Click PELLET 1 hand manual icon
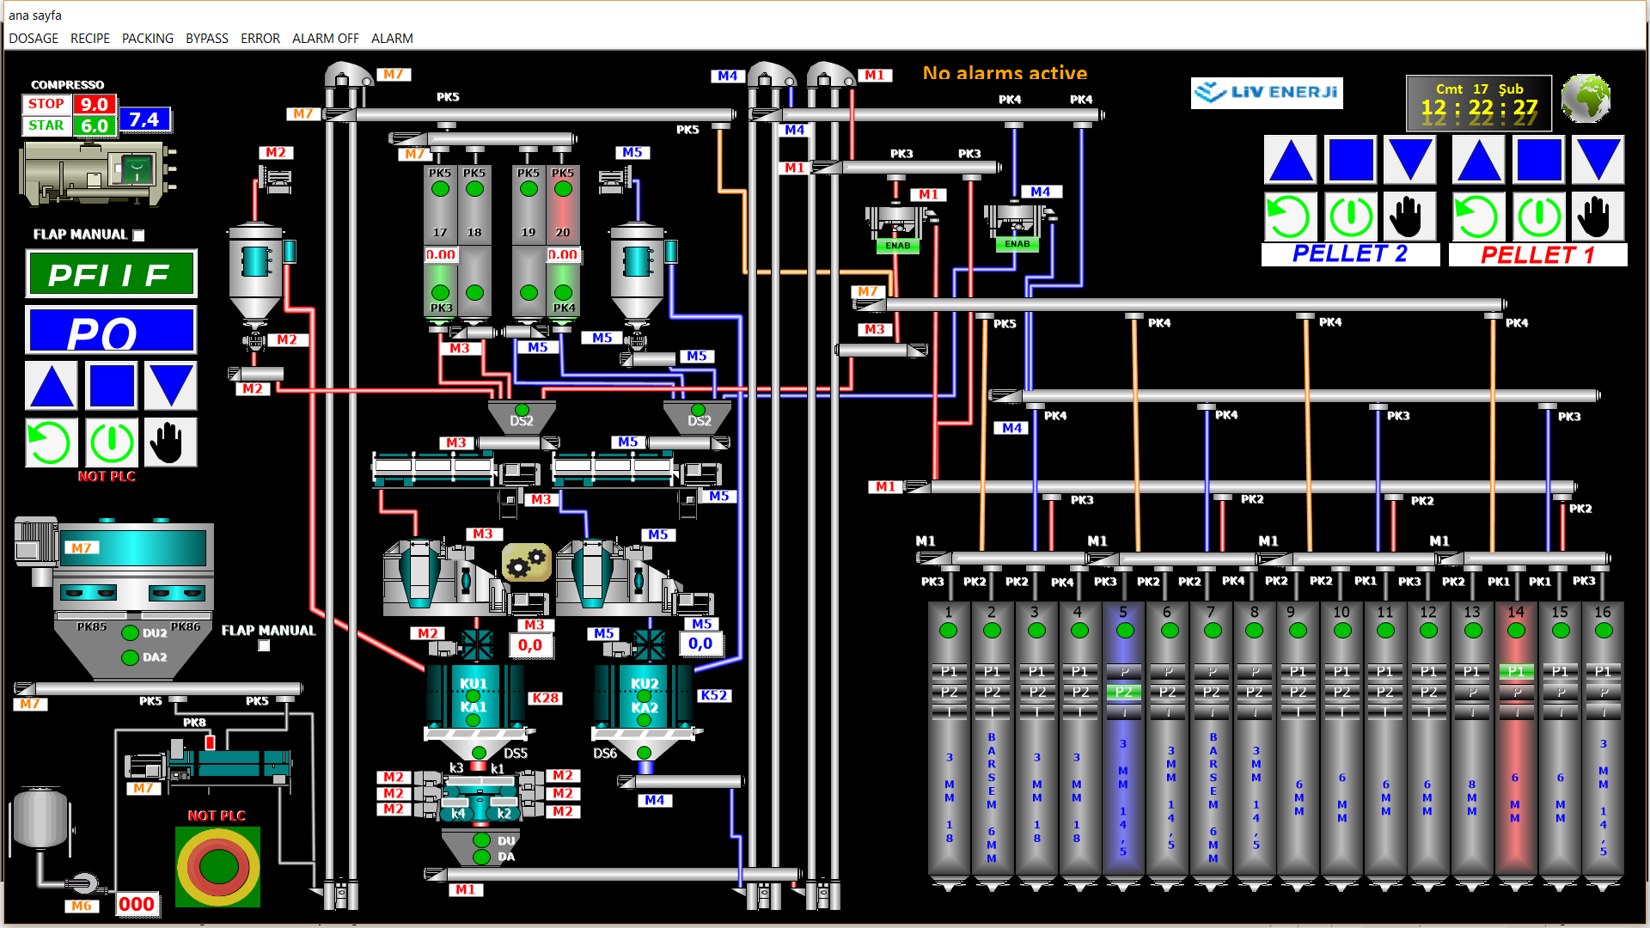1650x928 pixels. [x=1597, y=216]
